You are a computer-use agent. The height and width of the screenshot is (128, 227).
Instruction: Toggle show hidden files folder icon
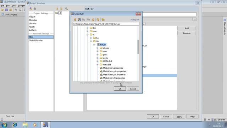pyautogui.click(x=103, y=20)
